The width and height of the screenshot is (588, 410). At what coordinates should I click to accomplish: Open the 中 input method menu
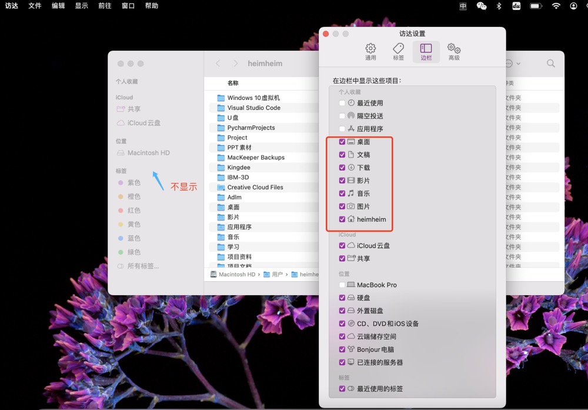pyautogui.click(x=463, y=6)
